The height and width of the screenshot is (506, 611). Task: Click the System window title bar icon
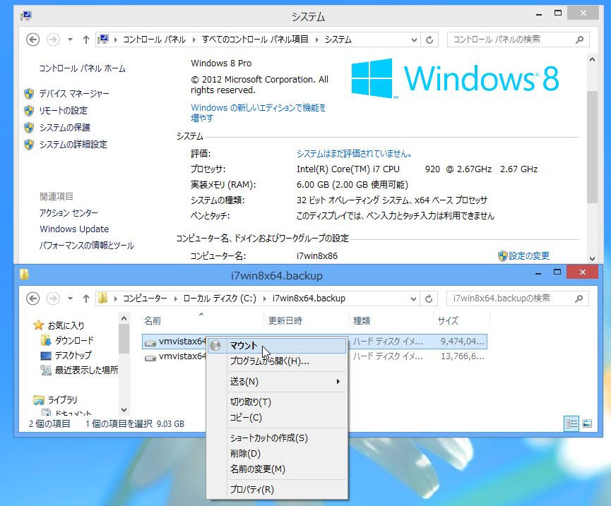point(25,16)
